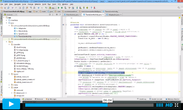Image resolution: width=183 pixels, height=110 pixels.
Task: Expand the menu folder
Action: point(9,85)
